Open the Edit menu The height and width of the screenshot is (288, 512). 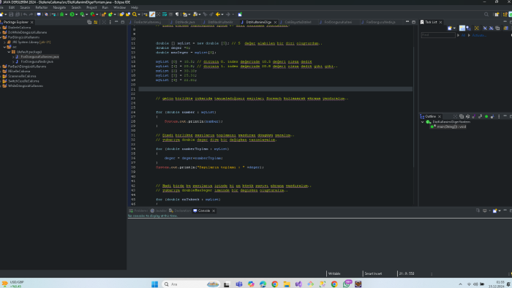12,7
